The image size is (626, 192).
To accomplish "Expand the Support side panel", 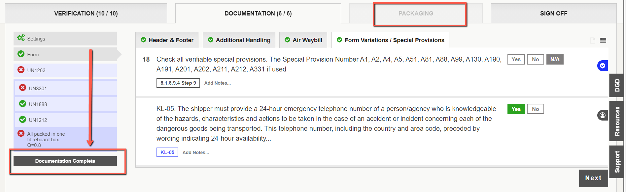I will pos(616,162).
